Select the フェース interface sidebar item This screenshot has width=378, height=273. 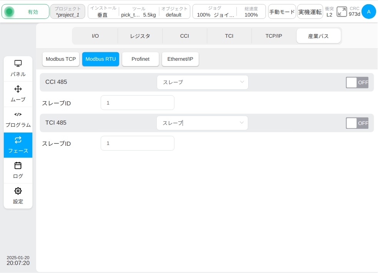pos(18,145)
